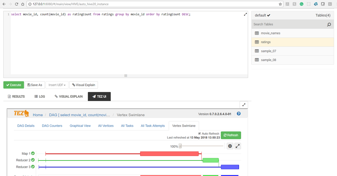This screenshot has height=176, width=337.
Task: Open Tez help question mark icon
Action: tap(238, 114)
